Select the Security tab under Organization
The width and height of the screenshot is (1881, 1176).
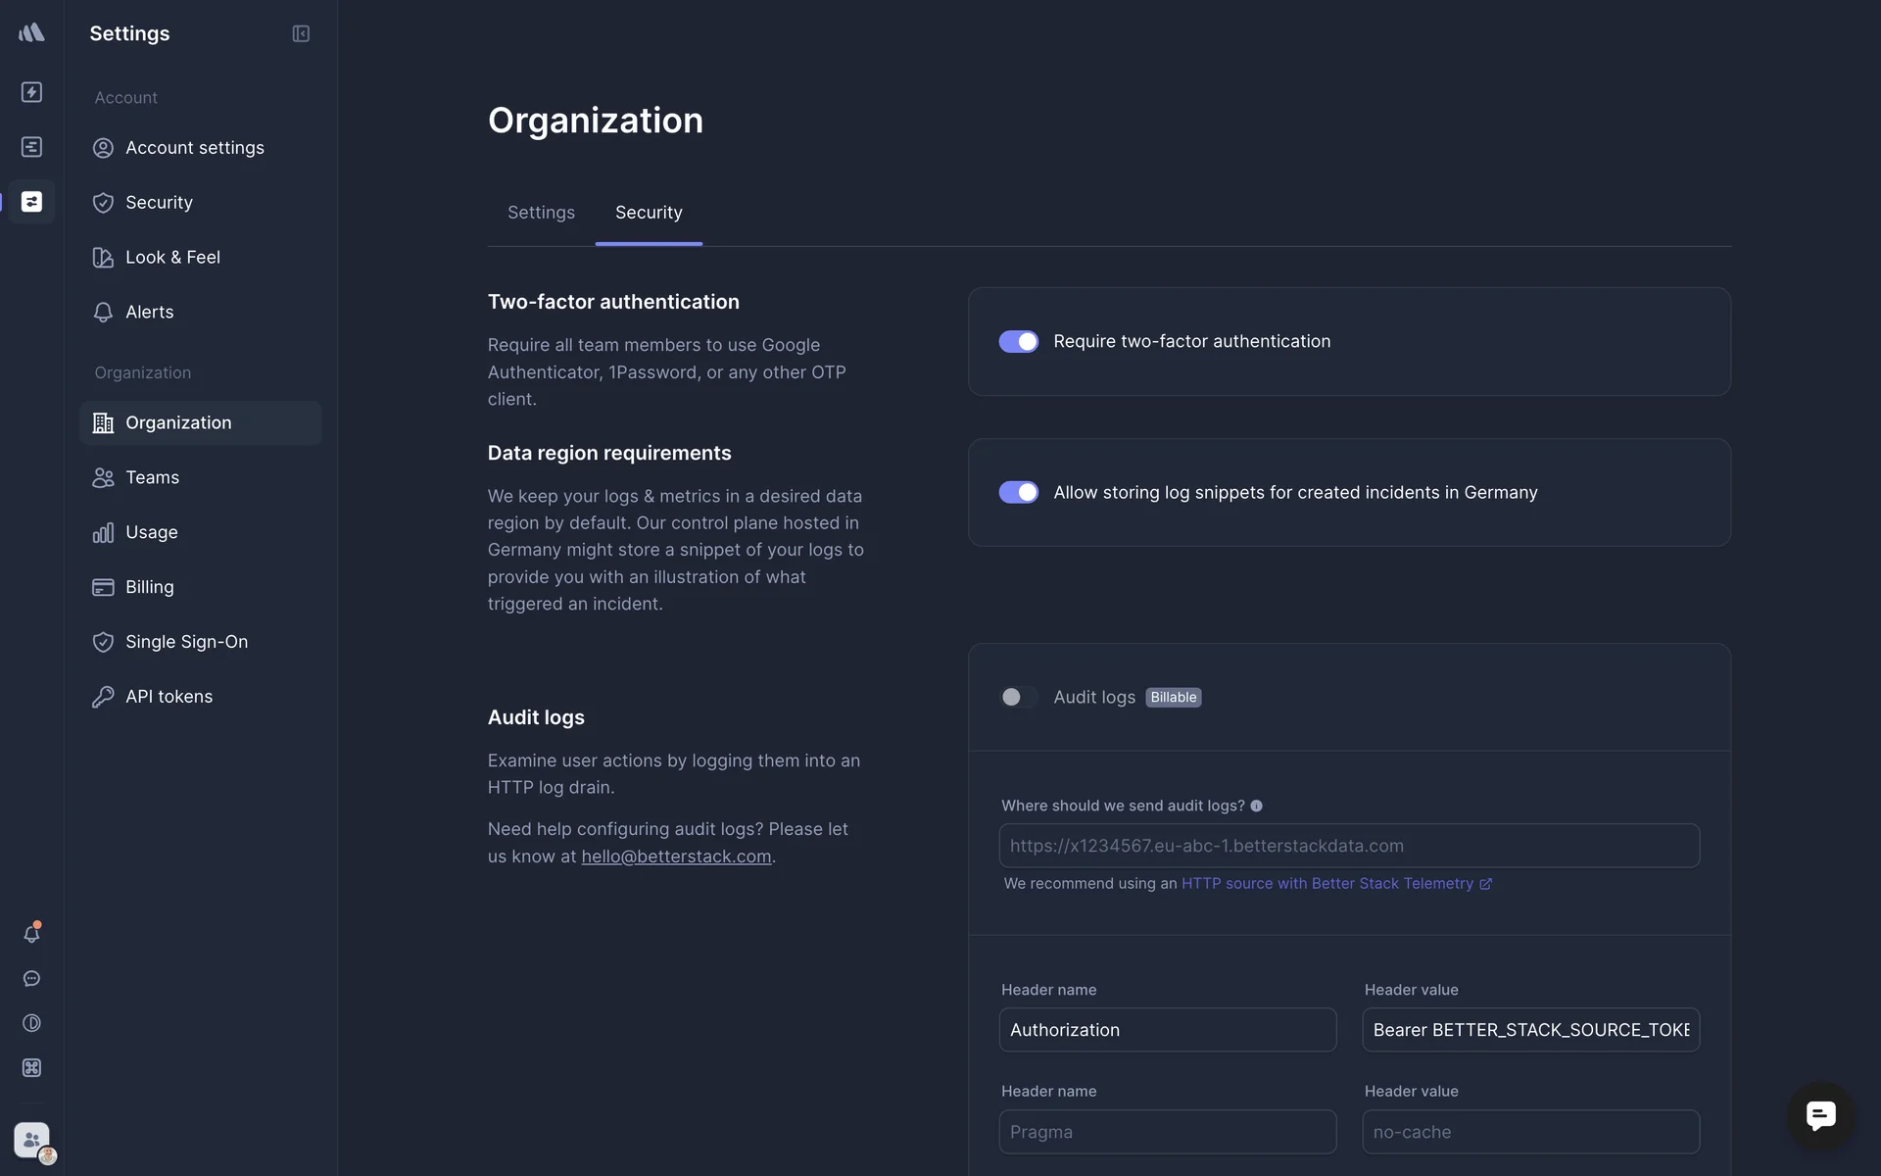(x=649, y=213)
